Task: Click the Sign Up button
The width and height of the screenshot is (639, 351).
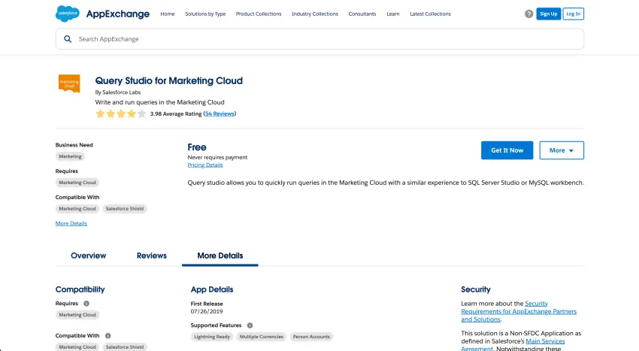Action: point(548,14)
